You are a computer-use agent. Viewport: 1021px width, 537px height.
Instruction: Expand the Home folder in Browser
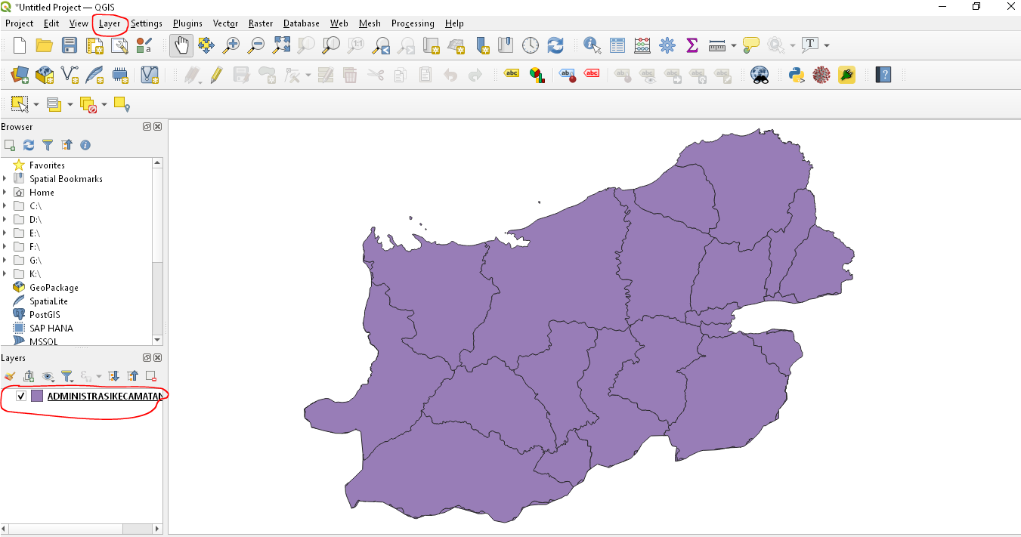pyautogui.click(x=5, y=193)
